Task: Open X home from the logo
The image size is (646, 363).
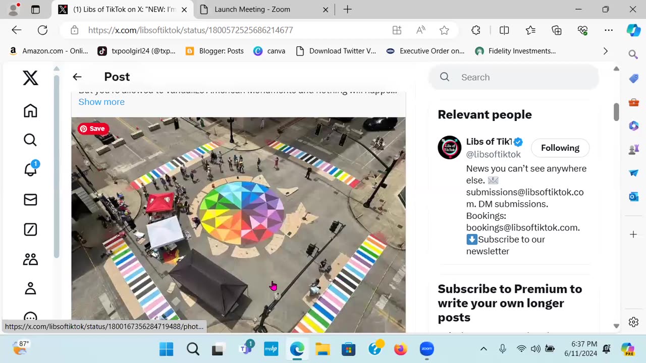Action: pos(30,78)
